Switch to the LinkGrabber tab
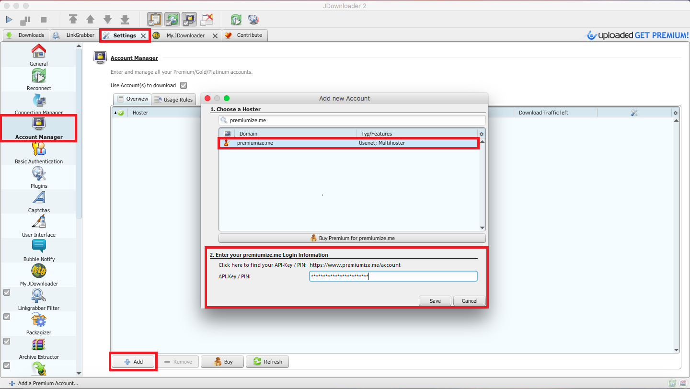The width and height of the screenshot is (690, 389). tap(74, 35)
